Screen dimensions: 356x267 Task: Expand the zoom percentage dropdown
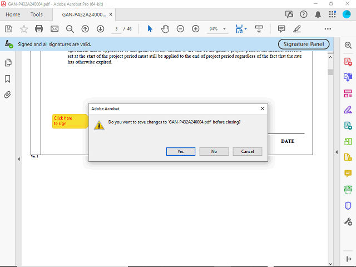224,29
